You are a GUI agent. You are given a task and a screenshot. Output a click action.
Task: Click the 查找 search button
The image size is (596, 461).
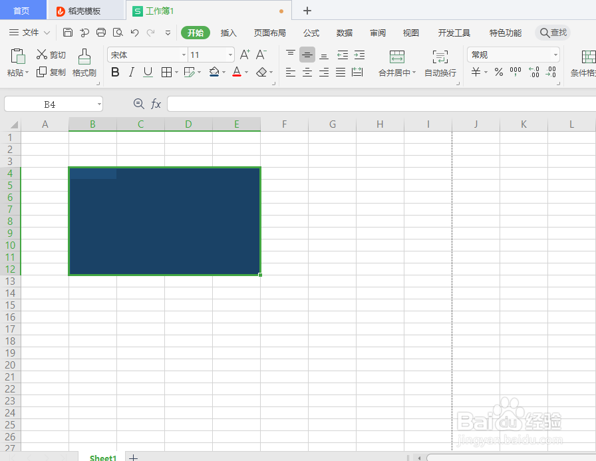point(553,33)
